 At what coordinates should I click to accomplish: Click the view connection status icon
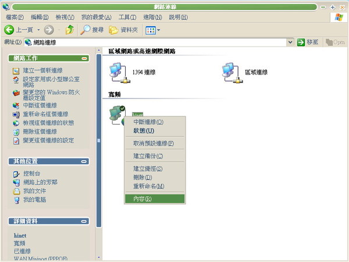tap(16, 123)
